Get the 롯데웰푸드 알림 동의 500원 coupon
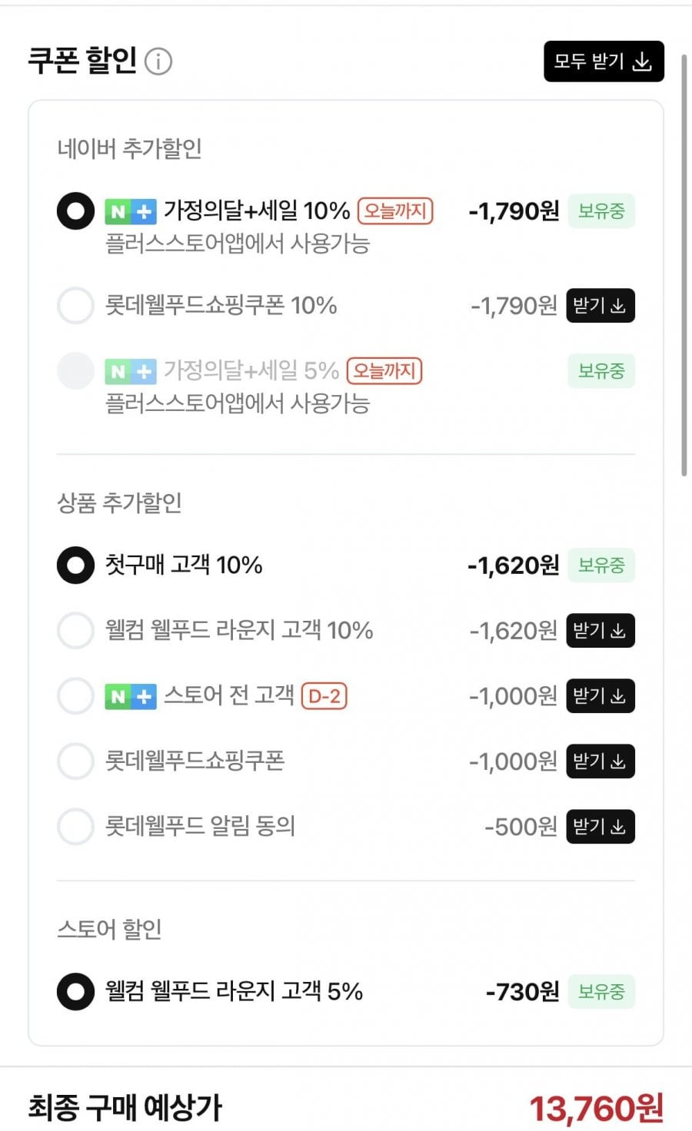Image resolution: width=692 pixels, height=1131 pixels. [600, 827]
